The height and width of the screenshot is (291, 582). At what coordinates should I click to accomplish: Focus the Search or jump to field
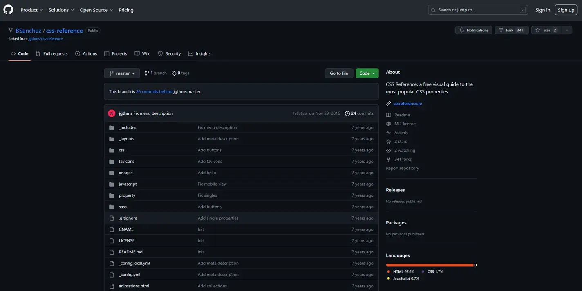478,10
